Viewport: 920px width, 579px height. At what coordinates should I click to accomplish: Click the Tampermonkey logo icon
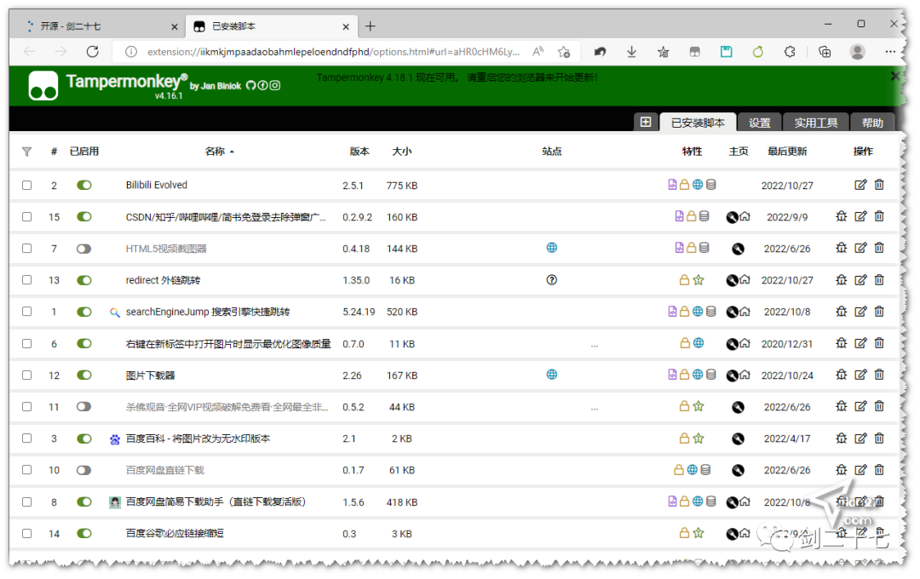pos(43,86)
